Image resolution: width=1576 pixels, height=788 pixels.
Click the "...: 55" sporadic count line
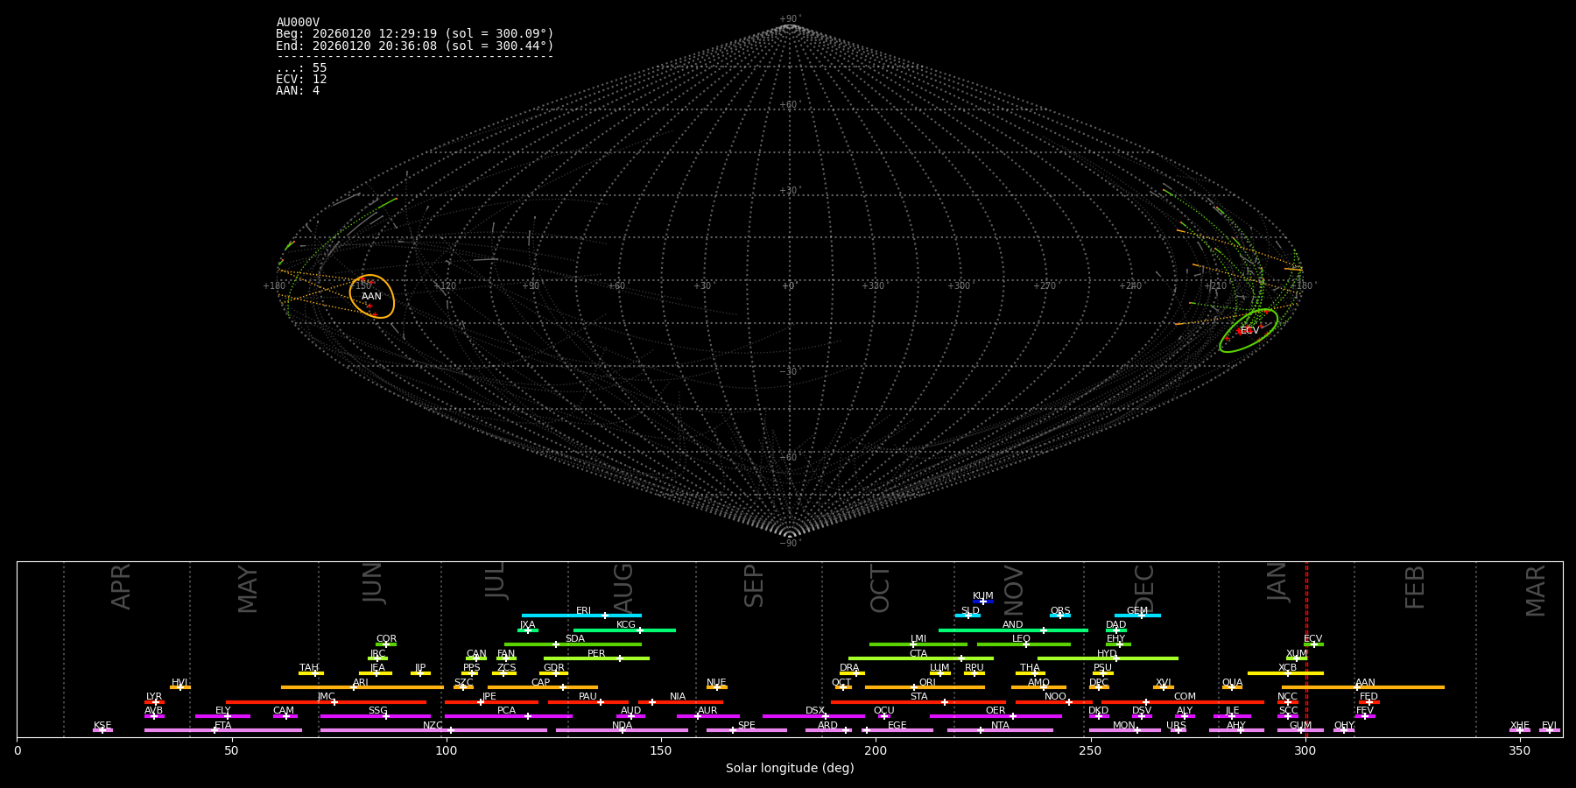tap(301, 68)
